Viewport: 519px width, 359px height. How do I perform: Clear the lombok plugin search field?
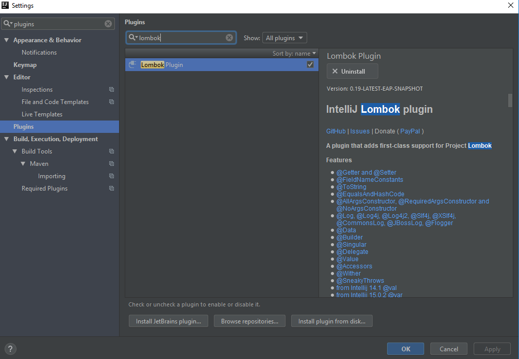coord(229,38)
